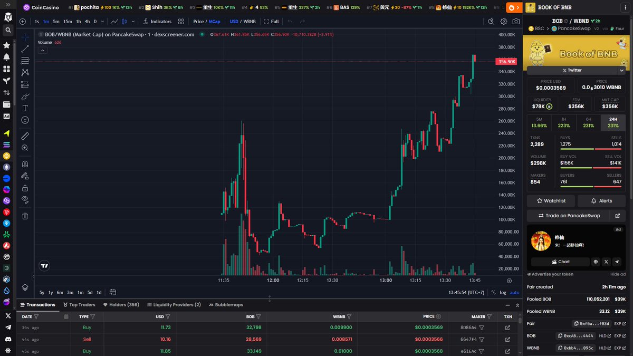Remove drawings with the trash icon
This screenshot has width=633, height=356.
(x=25, y=216)
